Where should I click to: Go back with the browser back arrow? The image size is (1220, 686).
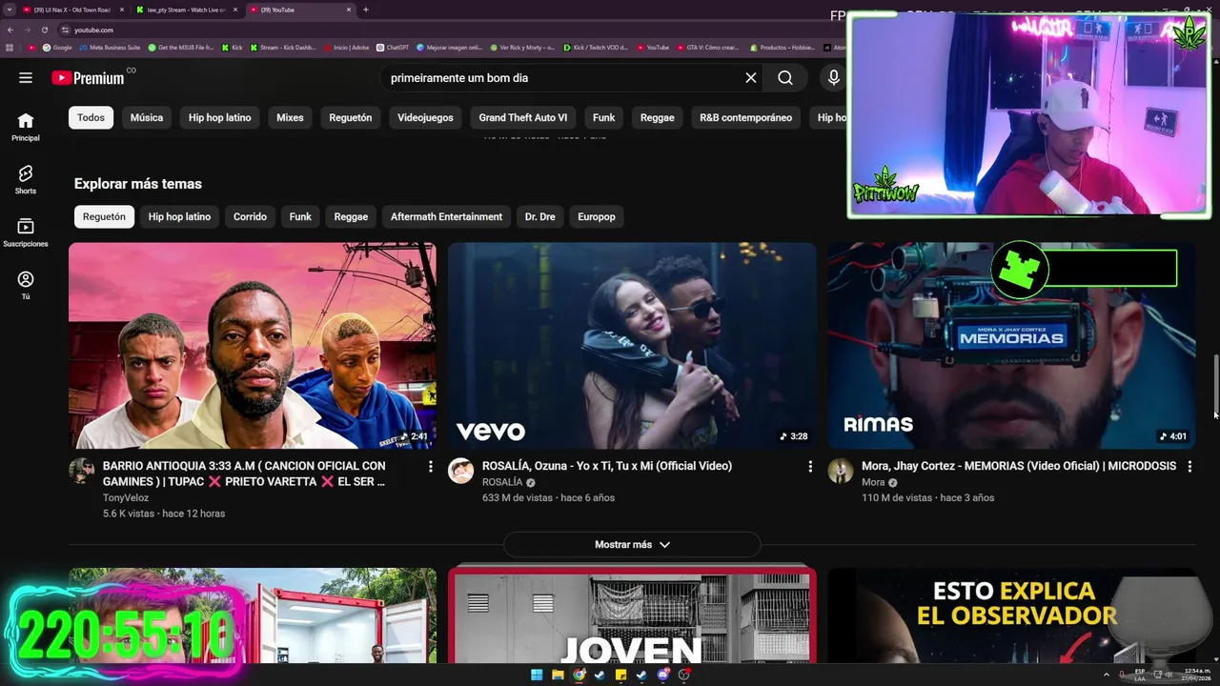pyautogui.click(x=10, y=30)
